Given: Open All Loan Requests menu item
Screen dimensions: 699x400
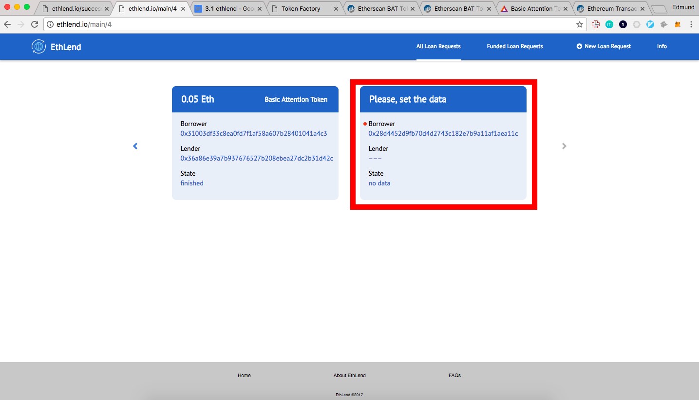Looking at the screenshot, I should tap(438, 46).
